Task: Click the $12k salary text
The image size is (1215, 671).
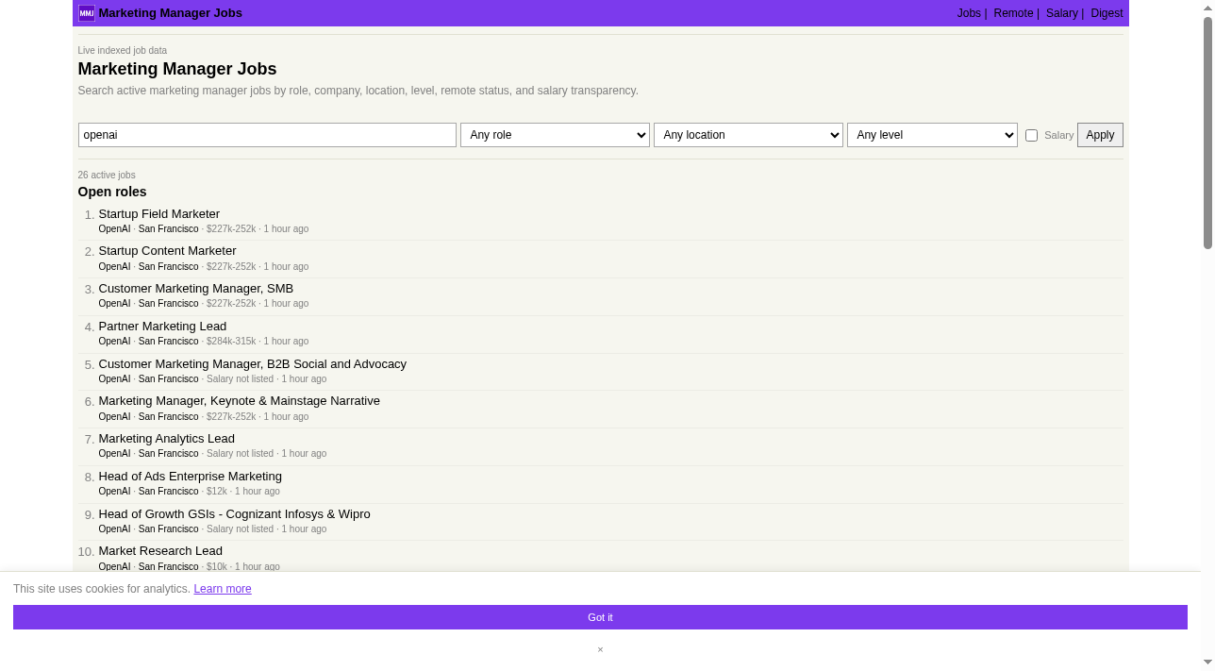Action: (217, 492)
